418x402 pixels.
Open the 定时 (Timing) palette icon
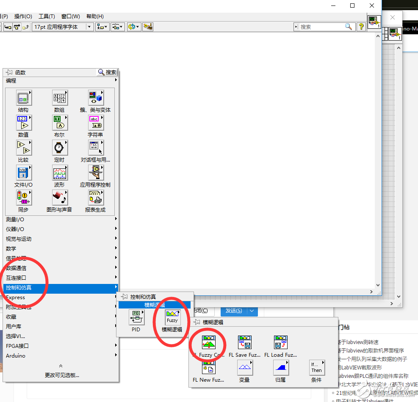[60, 148]
